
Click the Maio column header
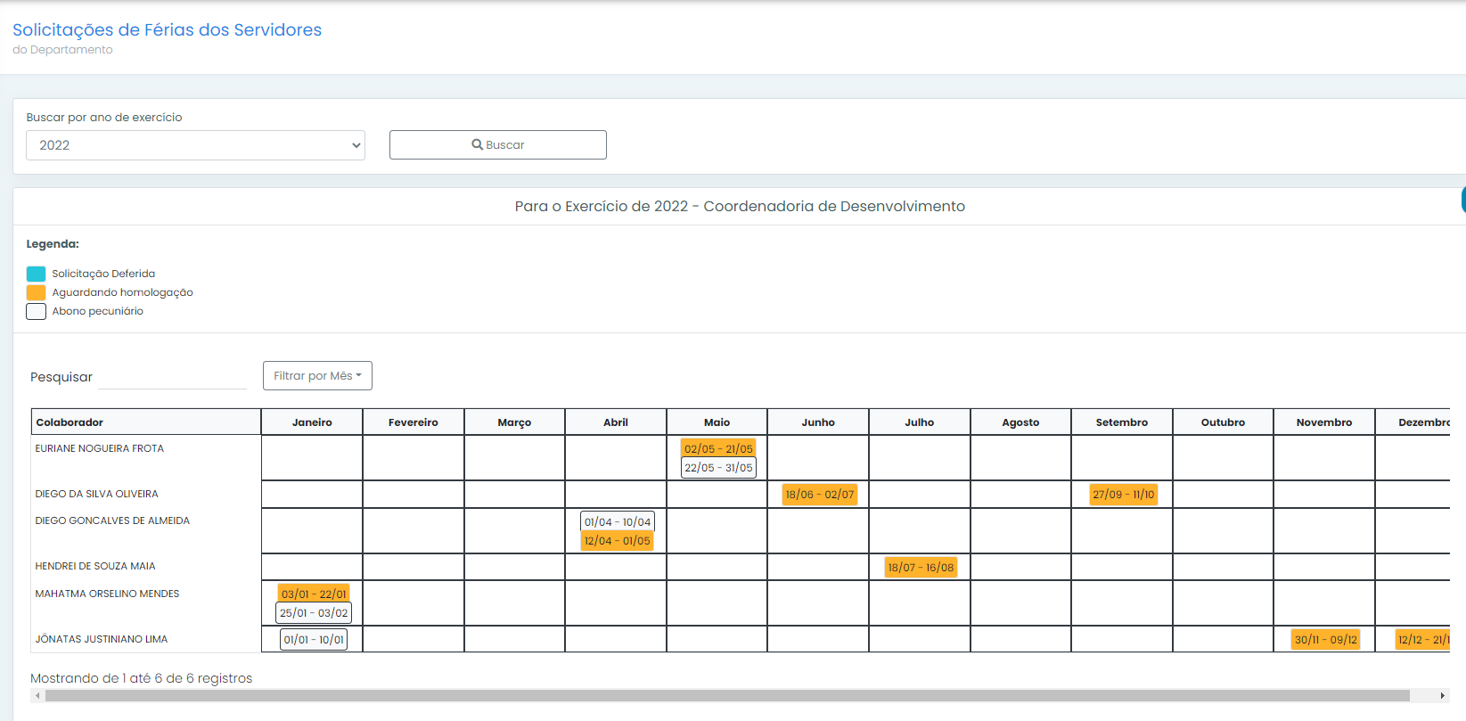coord(717,422)
